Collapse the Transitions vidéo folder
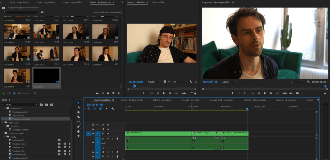The width and height of the screenshot is (330, 160). [x=3, y=133]
